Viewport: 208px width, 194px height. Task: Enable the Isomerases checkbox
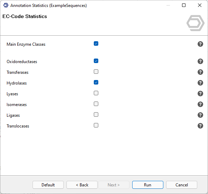[x=96, y=104]
